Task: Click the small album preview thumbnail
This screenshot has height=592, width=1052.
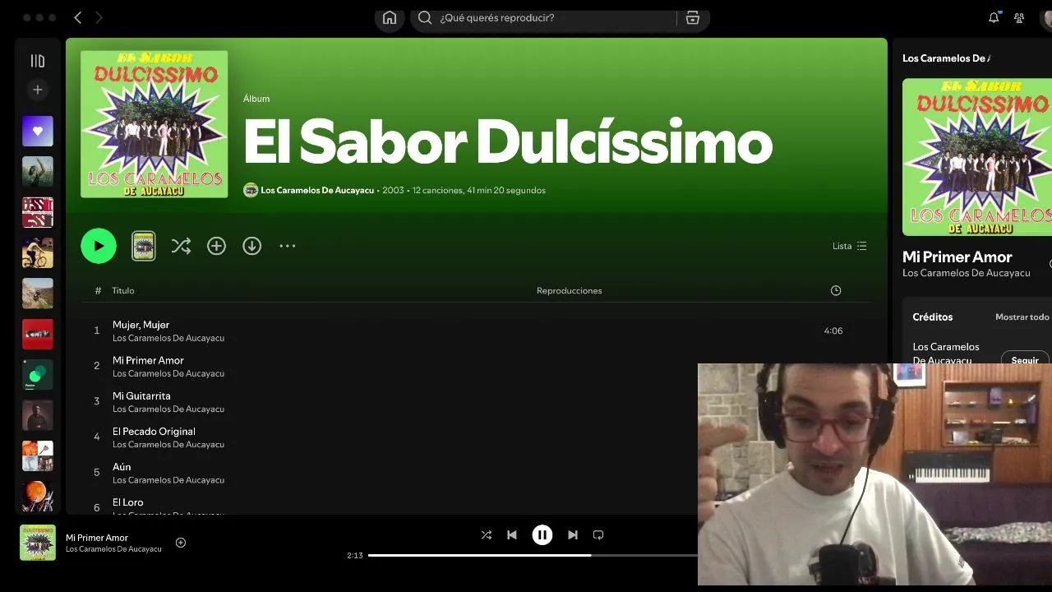Action: [144, 246]
